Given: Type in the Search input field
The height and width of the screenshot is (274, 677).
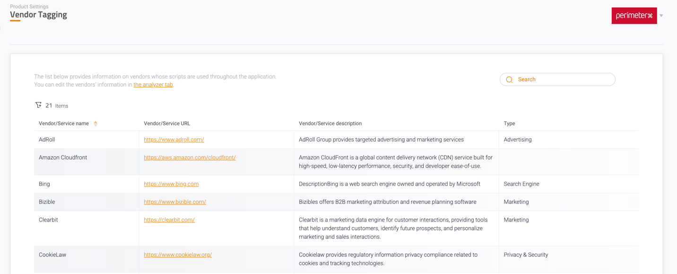Looking at the screenshot, I should click(563, 79).
